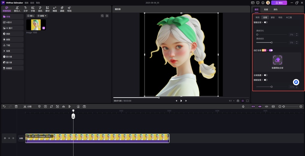Screen dimensions: 305x156
Task: Click the sort list icon in media panel
Action: click(x=107, y=16)
